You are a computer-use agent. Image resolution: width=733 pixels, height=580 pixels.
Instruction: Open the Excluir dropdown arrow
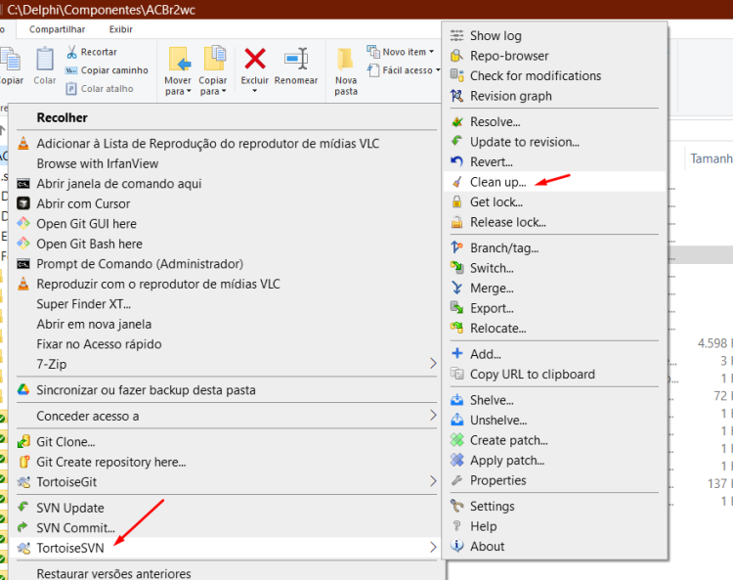click(255, 91)
